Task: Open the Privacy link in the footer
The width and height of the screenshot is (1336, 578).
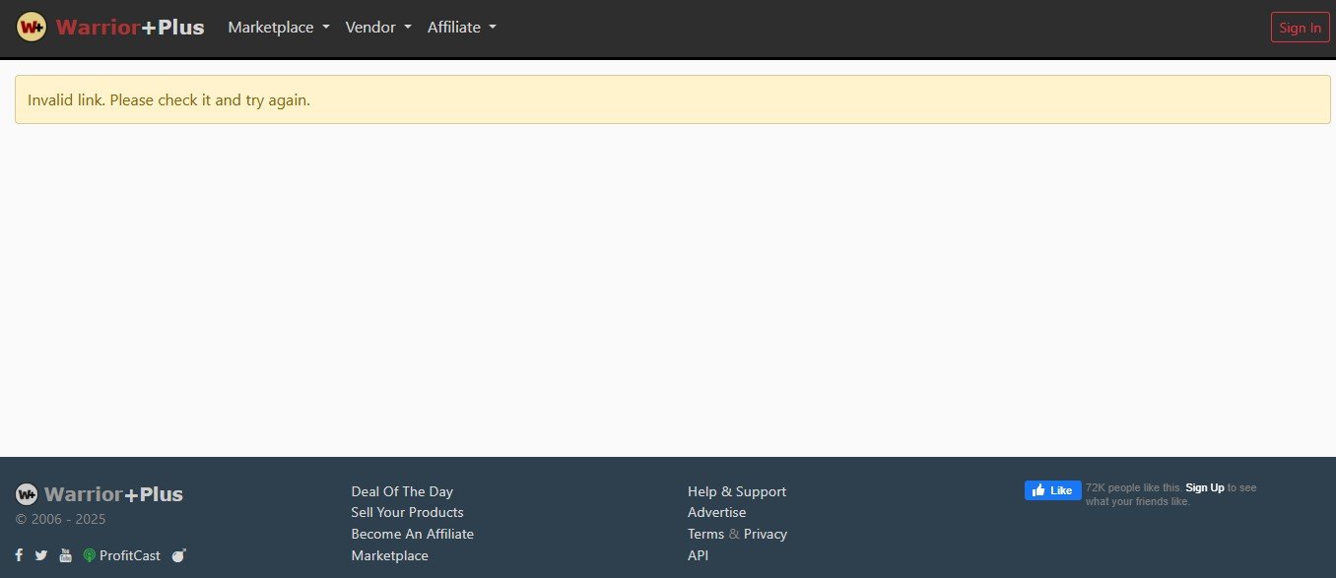Action: point(766,534)
